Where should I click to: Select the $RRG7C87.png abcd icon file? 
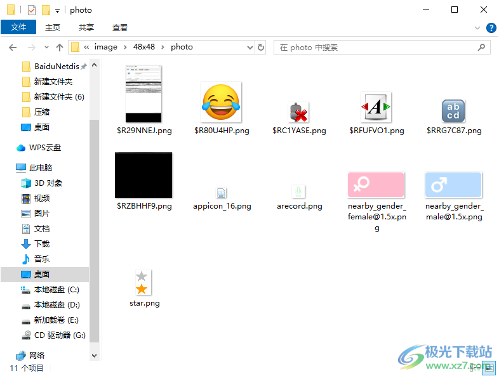point(453,111)
